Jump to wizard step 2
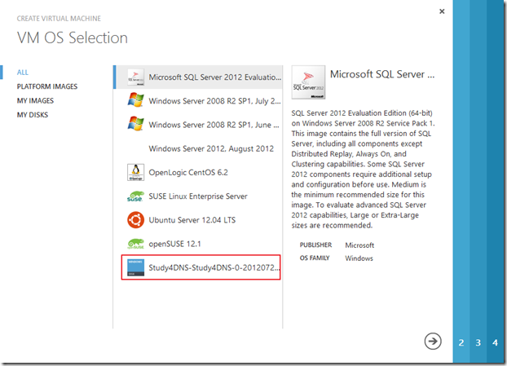Image resolution: width=507 pixels, height=366 pixels. (x=461, y=342)
